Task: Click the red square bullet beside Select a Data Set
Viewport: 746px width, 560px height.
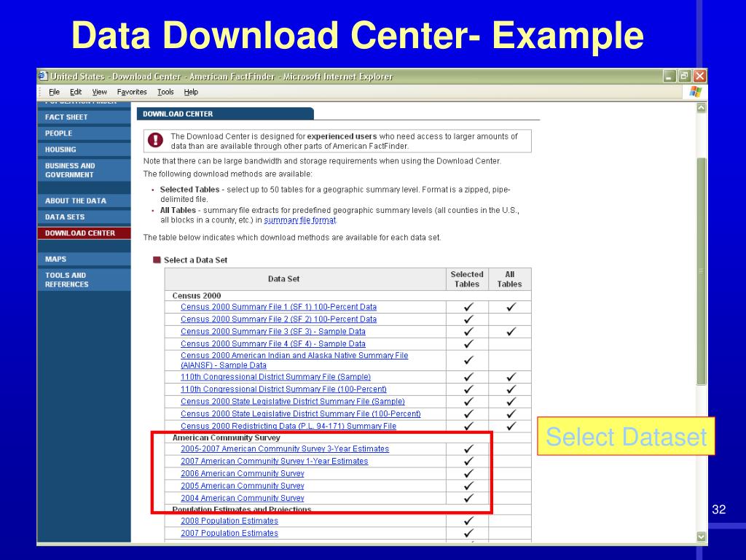Action: 157,260
